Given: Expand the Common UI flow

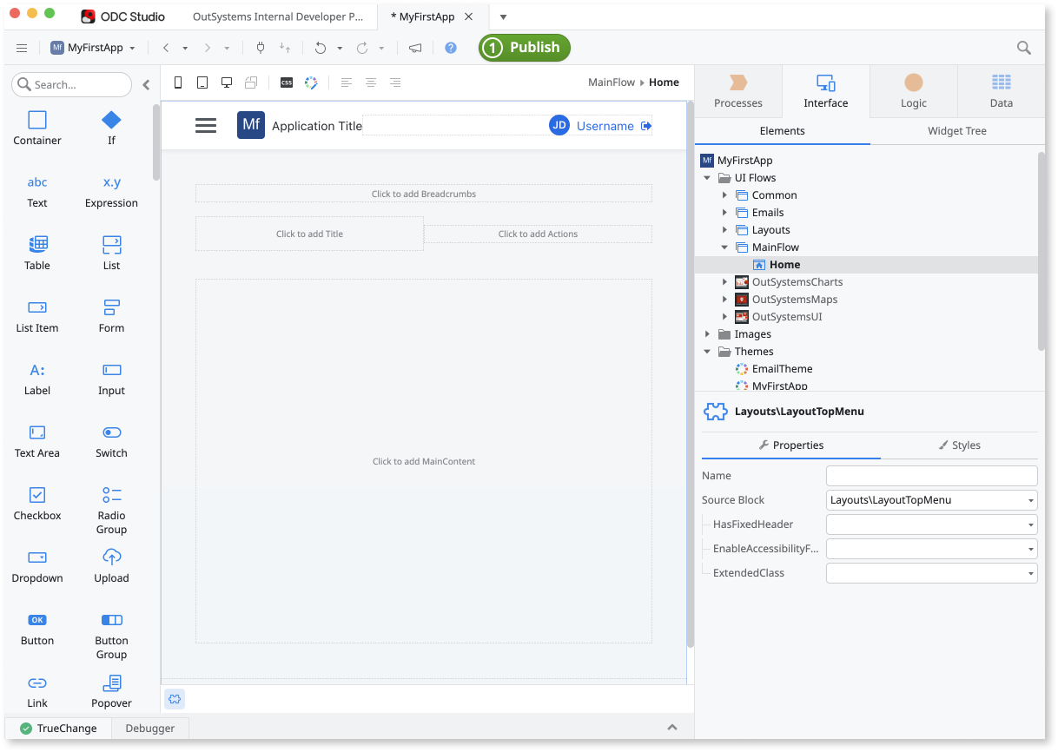Looking at the screenshot, I should tap(726, 195).
